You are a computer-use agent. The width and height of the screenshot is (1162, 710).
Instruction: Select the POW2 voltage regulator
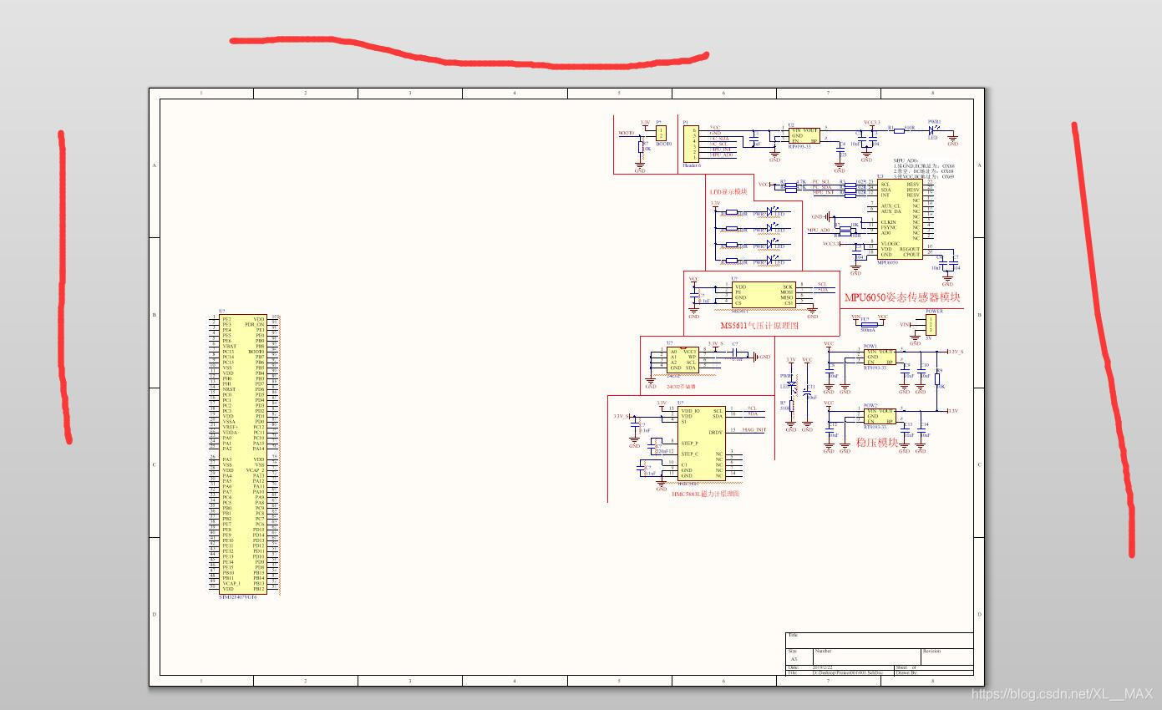(x=880, y=416)
